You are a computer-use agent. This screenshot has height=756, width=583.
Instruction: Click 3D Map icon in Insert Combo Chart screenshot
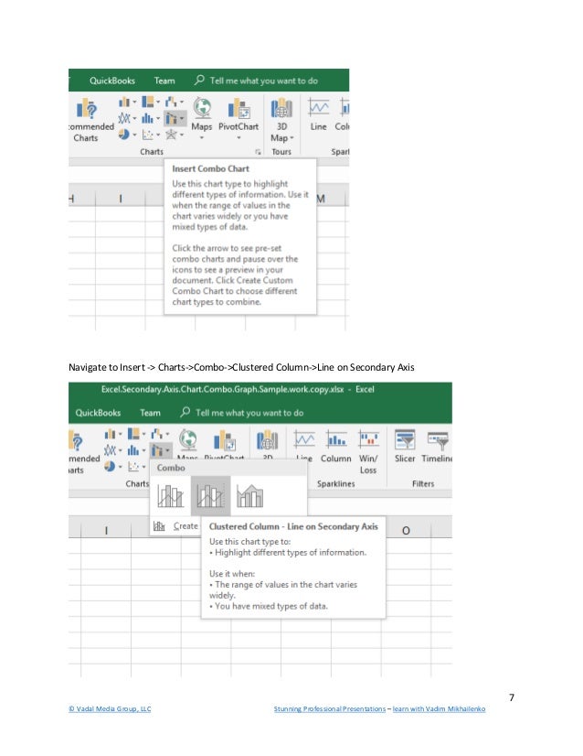click(x=281, y=109)
